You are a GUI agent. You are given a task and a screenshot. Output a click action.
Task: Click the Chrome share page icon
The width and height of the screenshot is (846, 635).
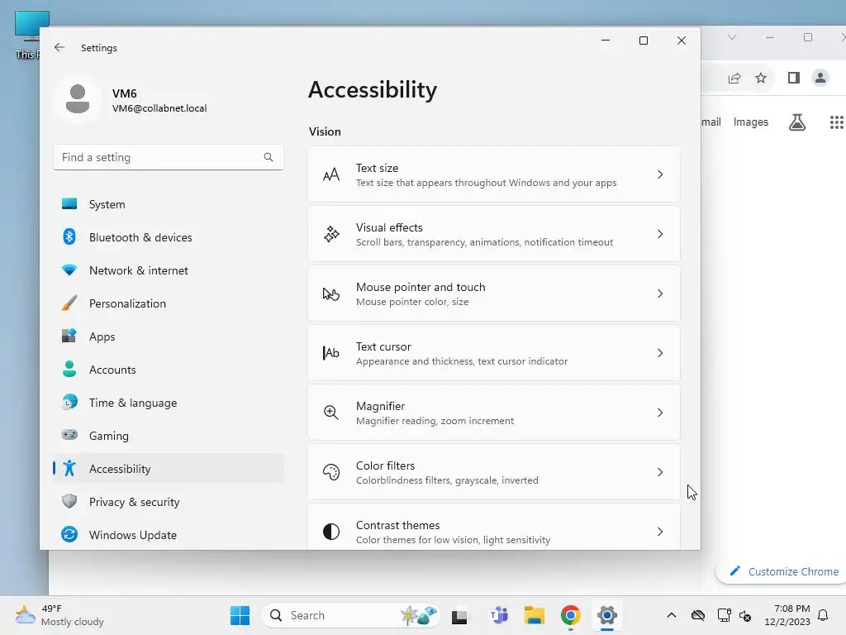tap(734, 78)
